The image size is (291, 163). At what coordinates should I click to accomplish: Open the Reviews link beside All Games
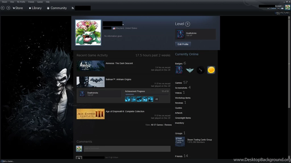tap(168, 125)
